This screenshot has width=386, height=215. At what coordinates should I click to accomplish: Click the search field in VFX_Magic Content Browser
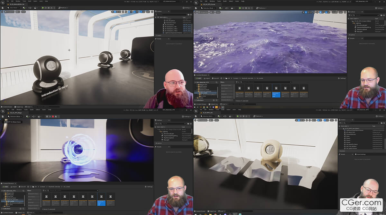[73, 191]
